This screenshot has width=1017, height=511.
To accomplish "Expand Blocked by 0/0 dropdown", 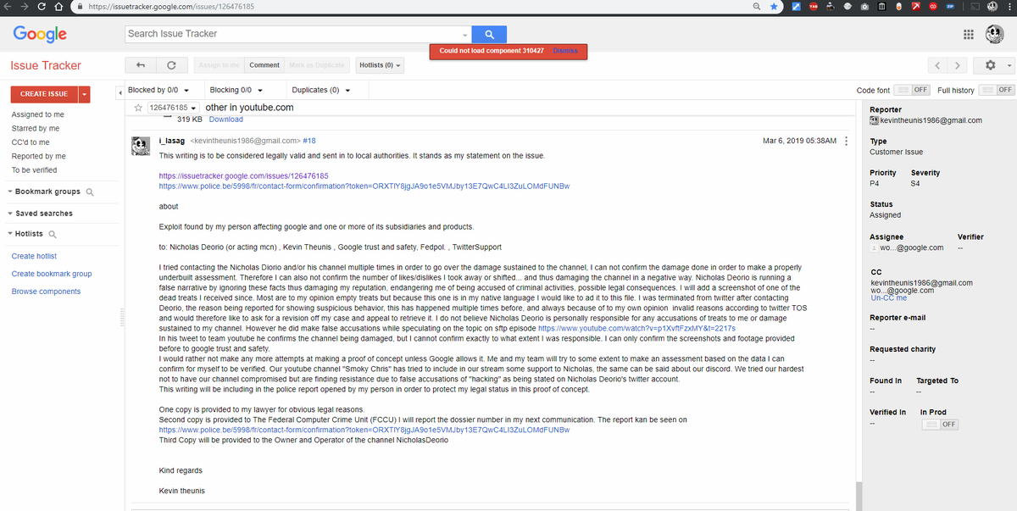I will pyautogui.click(x=158, y=90).
